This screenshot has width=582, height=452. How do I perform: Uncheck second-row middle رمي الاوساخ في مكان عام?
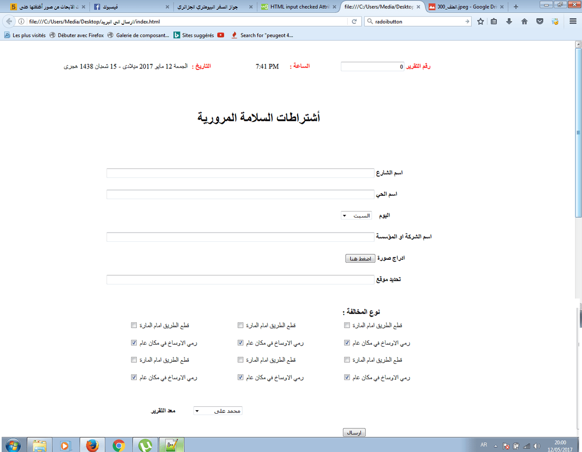240,342
